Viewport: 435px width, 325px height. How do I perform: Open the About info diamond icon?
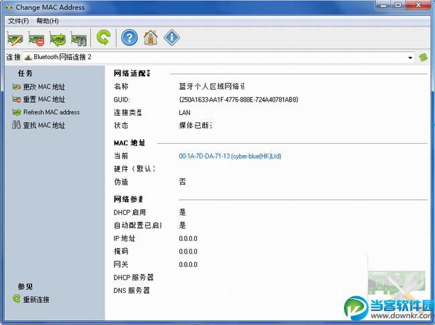click(x=172, y=37)
